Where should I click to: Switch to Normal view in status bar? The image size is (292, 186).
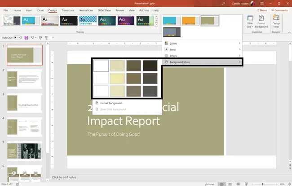point(222,184)
